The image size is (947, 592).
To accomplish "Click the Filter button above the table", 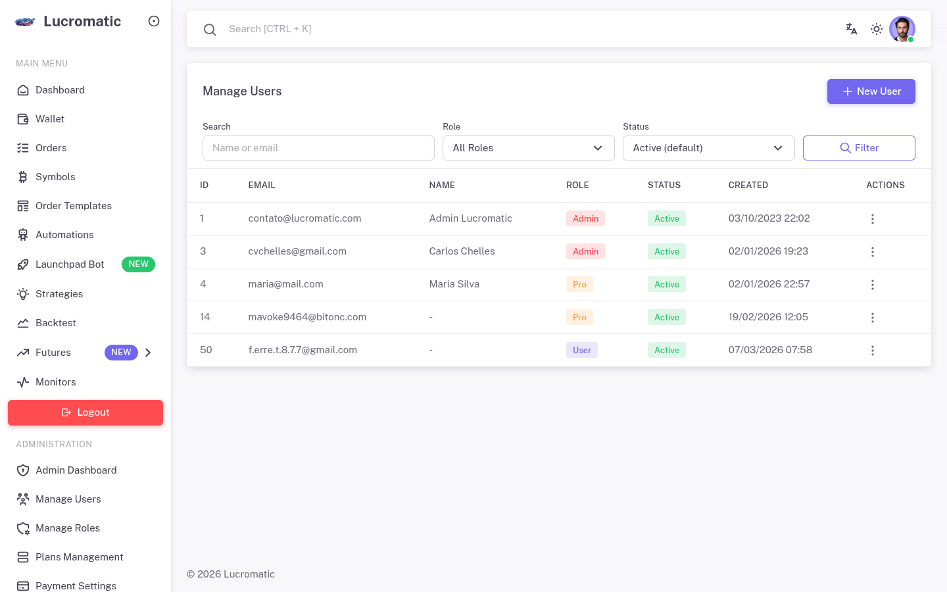I will point(859,148).
